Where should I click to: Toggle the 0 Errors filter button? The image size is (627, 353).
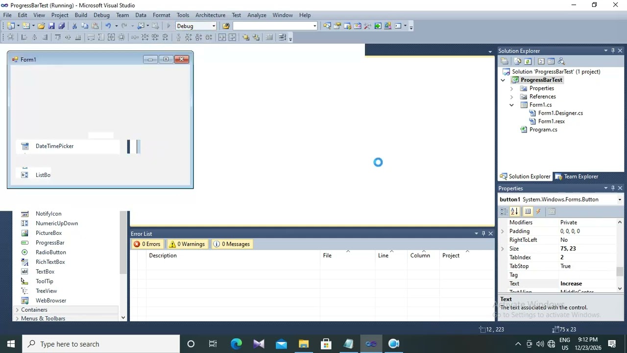click(x=147, y=244)
